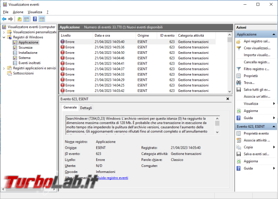The width and height of the screenshot is (278, 199).
Task: Sort events by the Livello column header
Action: coord(76,35)
